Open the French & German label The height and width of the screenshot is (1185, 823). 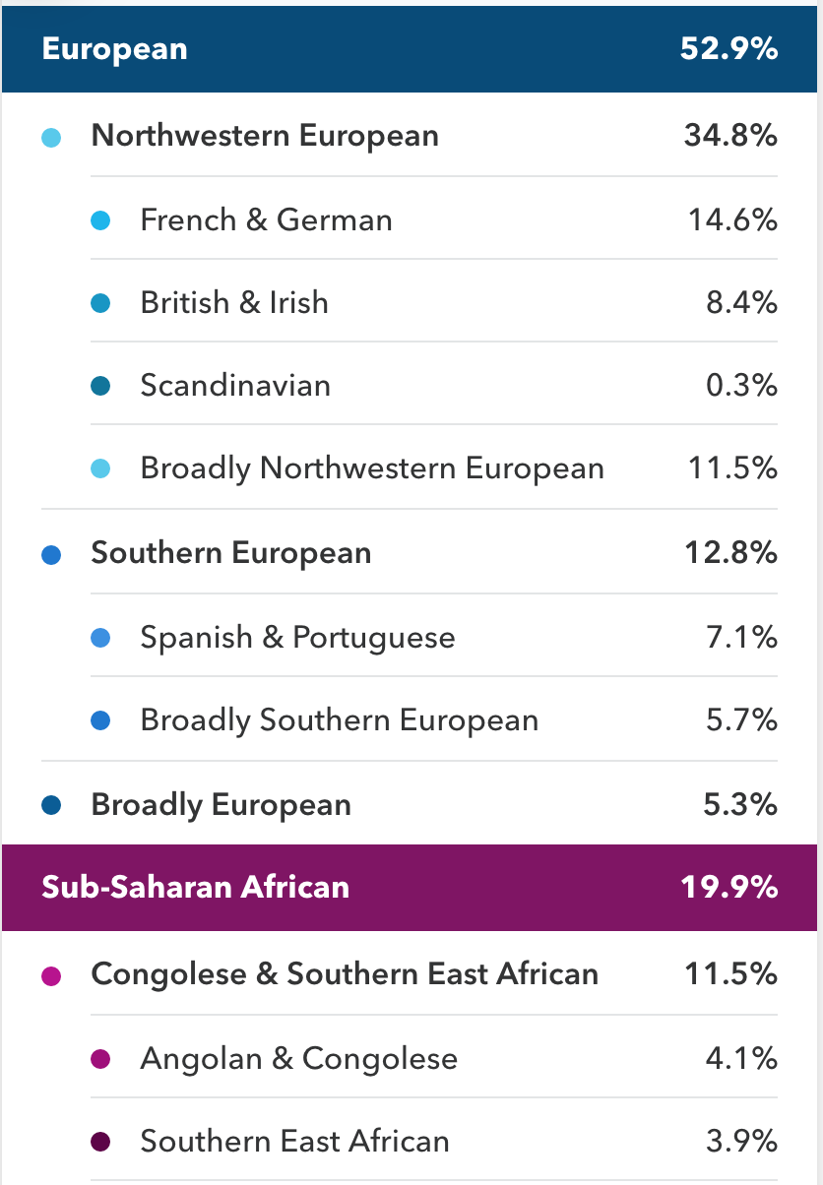tap(266, 219)
